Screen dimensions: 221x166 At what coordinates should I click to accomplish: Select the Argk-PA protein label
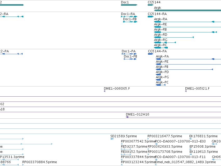point(162,56)
